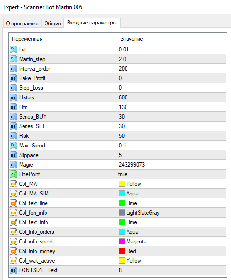Select the double-type icon beside Martin_step
This screenshot has width=231, height=280.
(13, 59)
